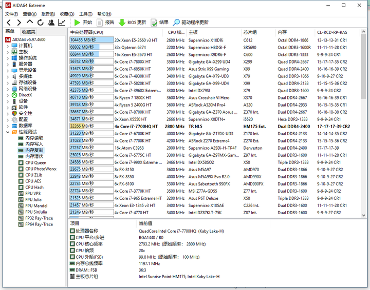Select the CPU AES benchmark

tap(33, 181)
